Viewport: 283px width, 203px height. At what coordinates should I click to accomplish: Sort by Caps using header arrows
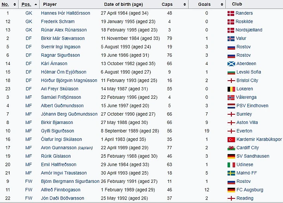tap(184, 5)
